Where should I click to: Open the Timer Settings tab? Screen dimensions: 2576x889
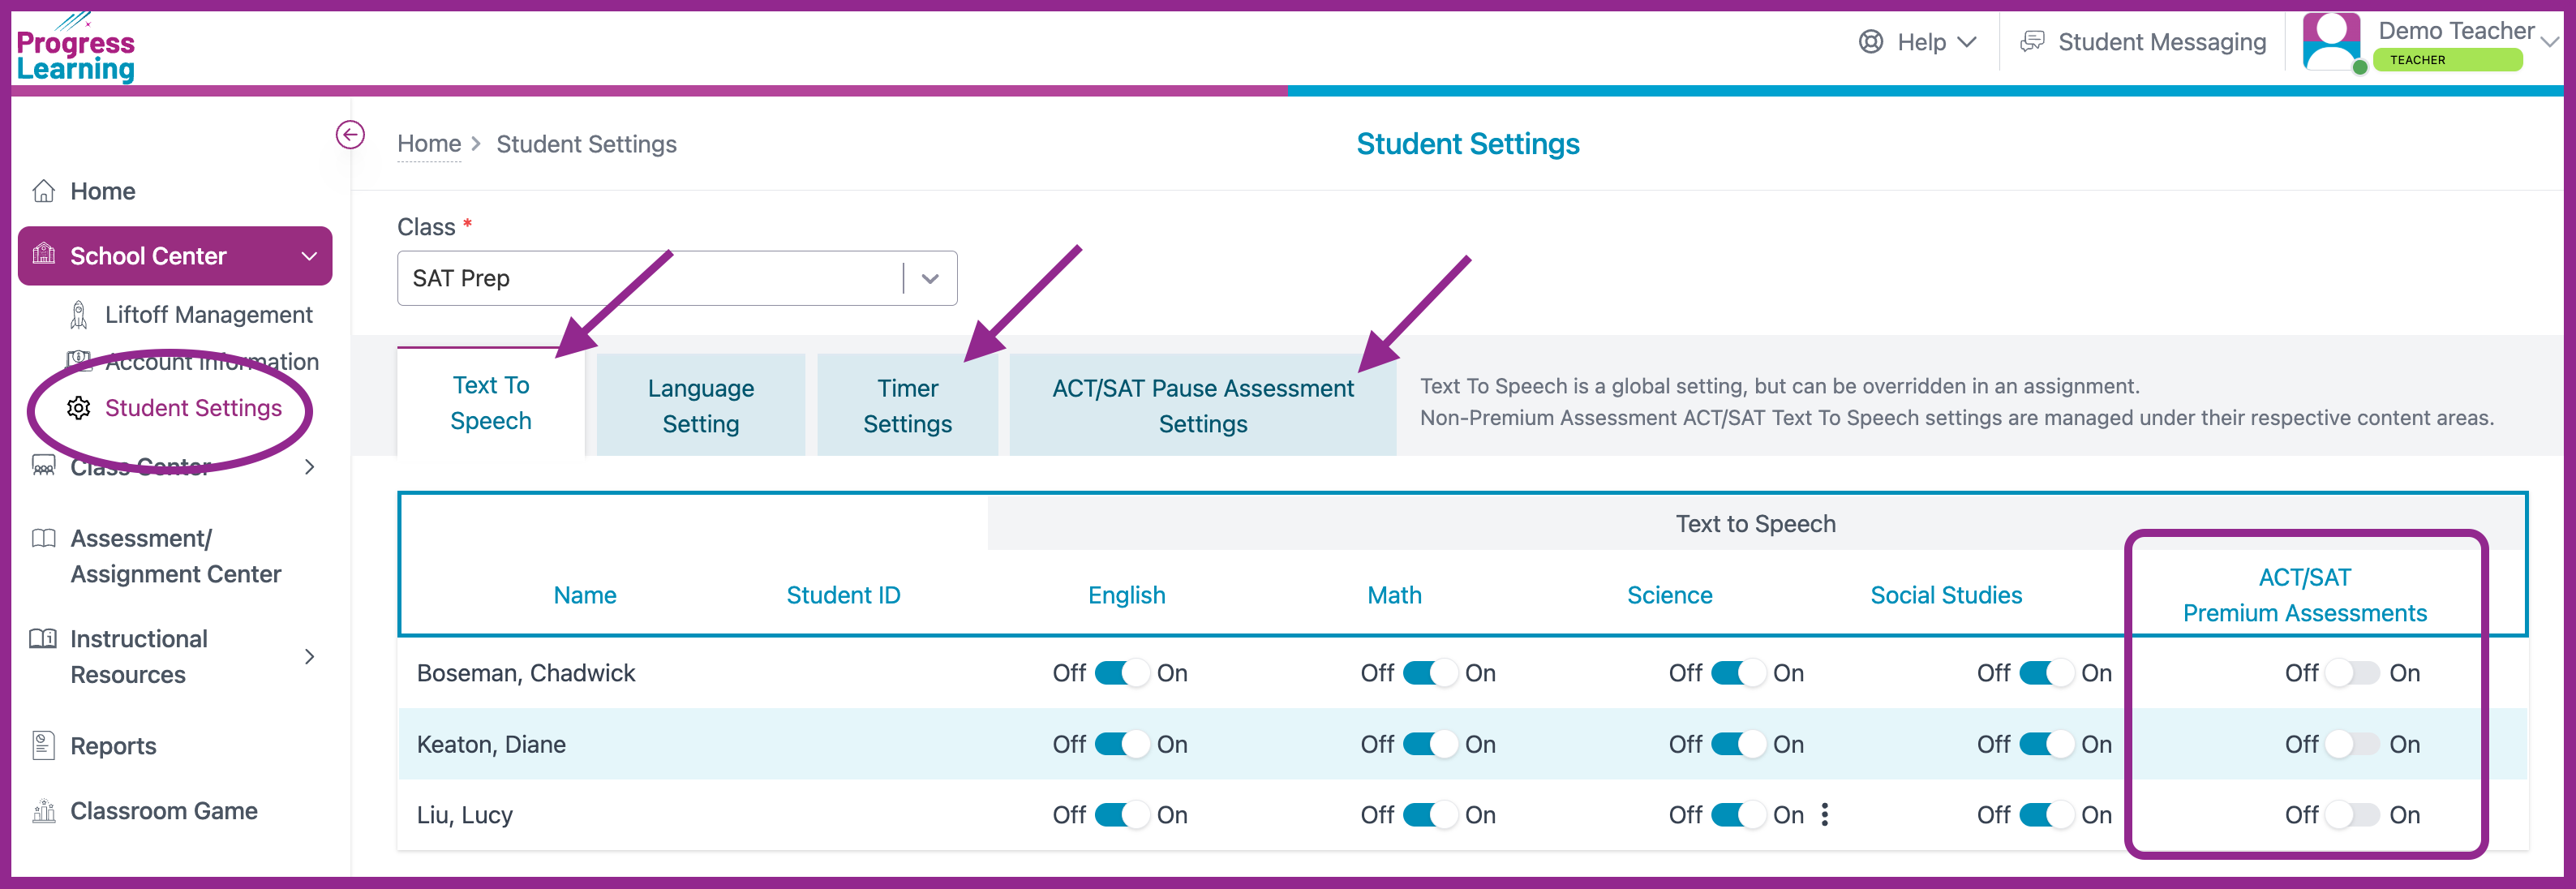(907, 405)
